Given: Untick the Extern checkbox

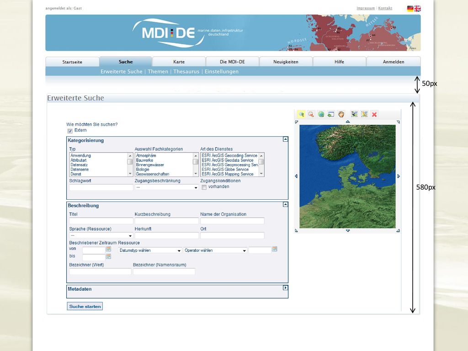Looking at the screenshot, I should [70, 131].
